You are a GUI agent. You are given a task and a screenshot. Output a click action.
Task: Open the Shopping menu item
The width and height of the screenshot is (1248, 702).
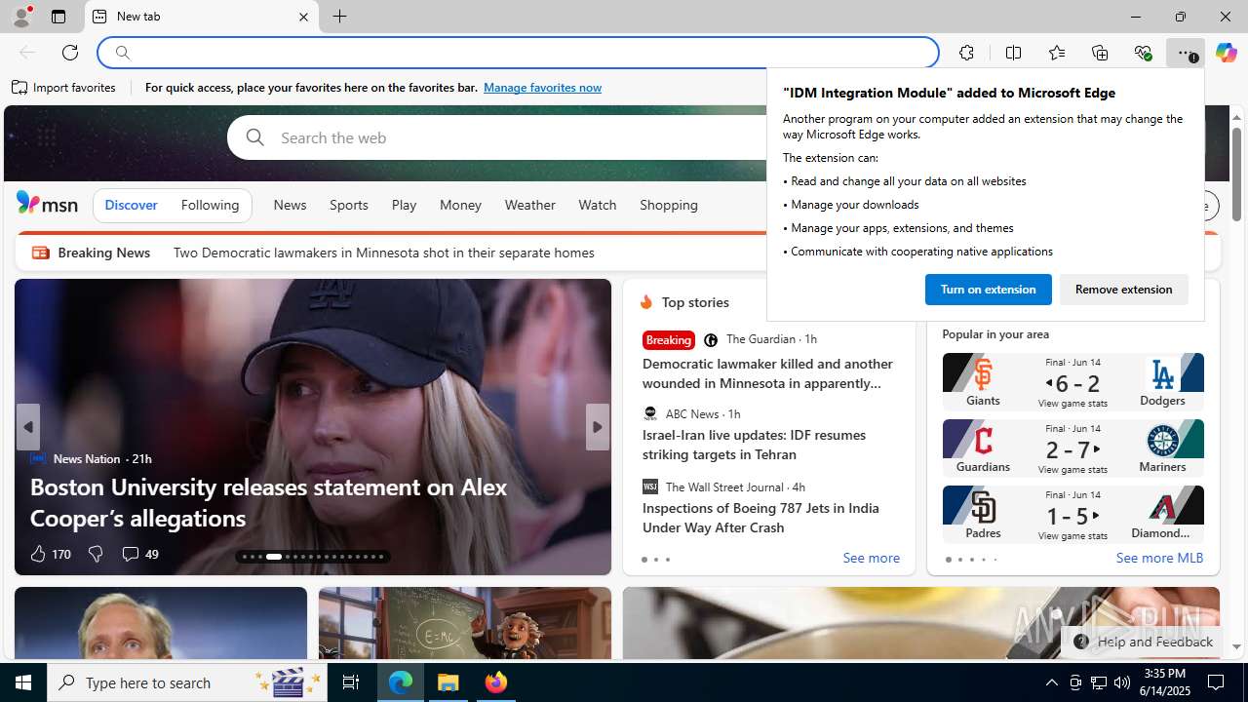pyautogui.click(x=669, y=205)
